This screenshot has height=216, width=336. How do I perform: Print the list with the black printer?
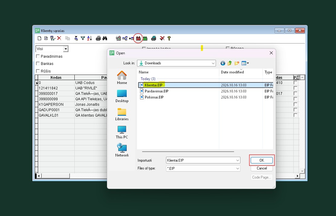pos(98,38)
